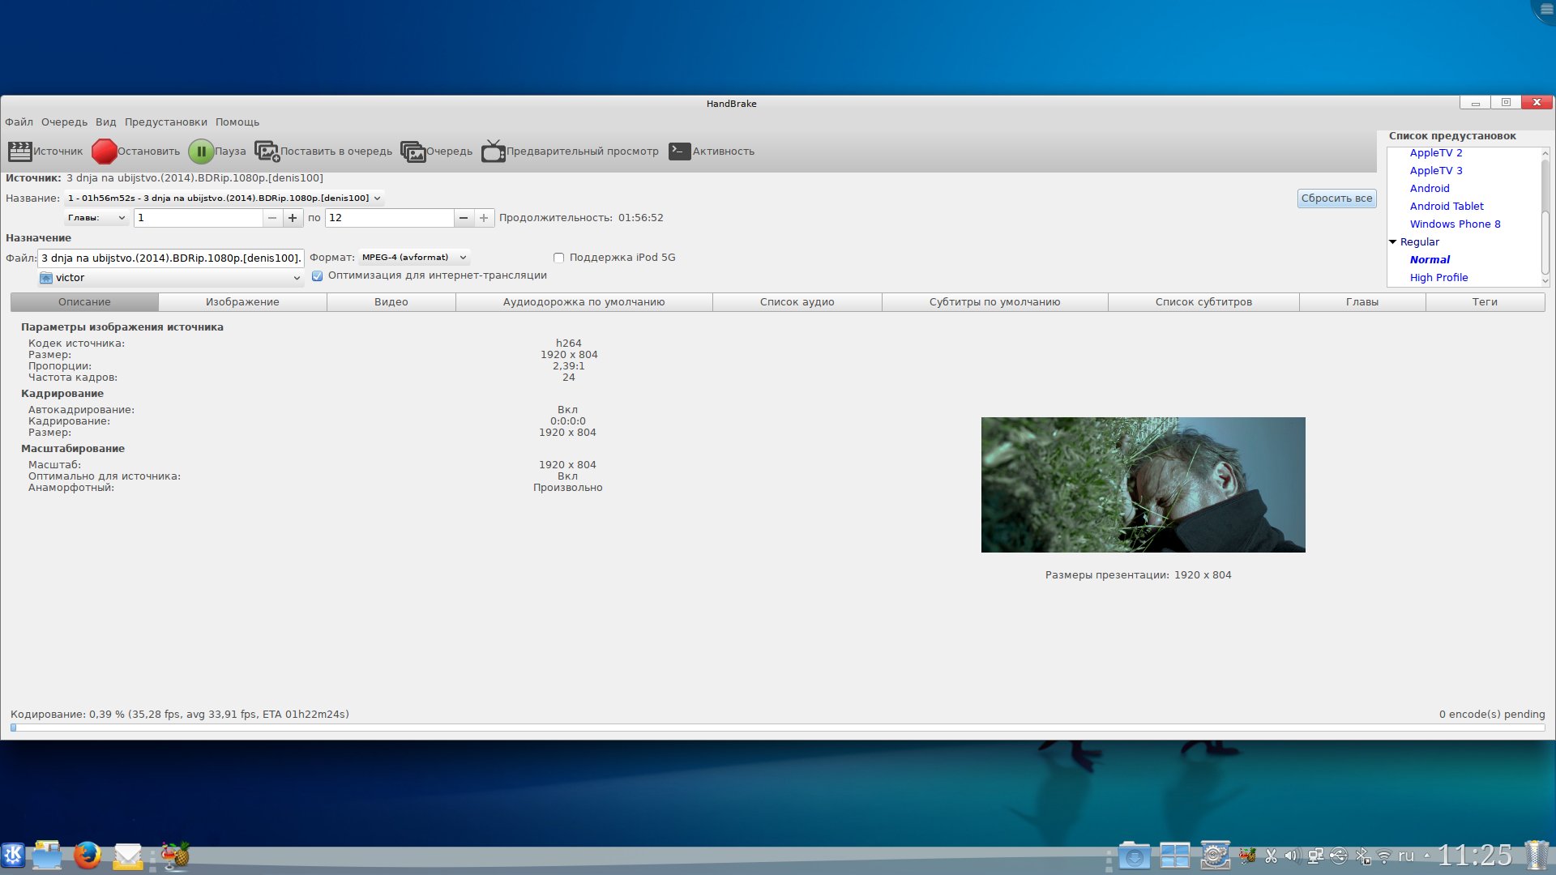Enable iPod 5G support checkbox

[558, 258]
